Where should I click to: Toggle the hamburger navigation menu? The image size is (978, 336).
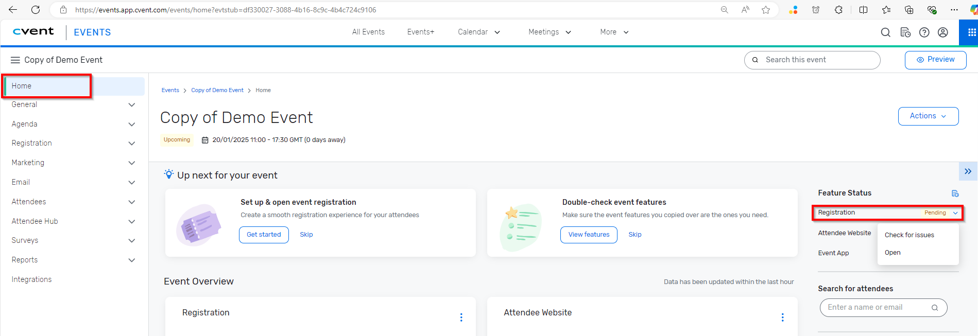[x=15, y=60]
